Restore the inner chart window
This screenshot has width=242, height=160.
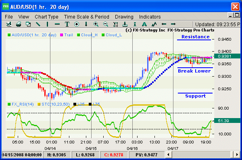point(237,15)
